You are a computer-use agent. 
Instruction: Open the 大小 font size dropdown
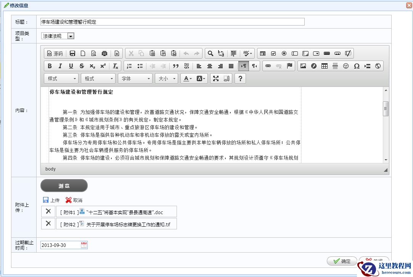pos(167,78)
